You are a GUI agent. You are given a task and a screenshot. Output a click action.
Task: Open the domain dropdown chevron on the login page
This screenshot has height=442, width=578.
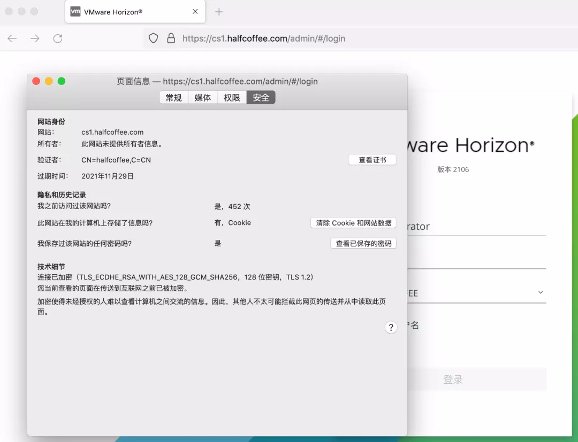541,292
